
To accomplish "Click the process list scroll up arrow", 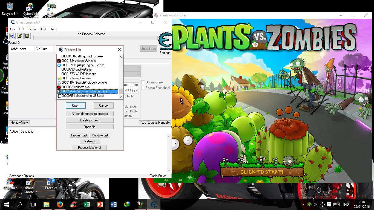I will [120, 57].
